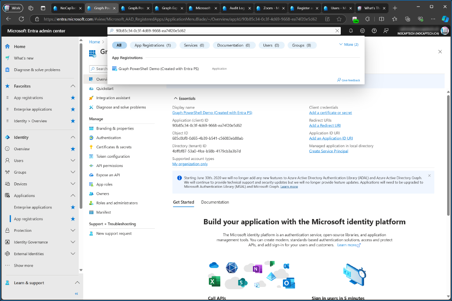
Task: Open Give feedback link in search panel
Action: pyautogui.click(x=349, y=80)
